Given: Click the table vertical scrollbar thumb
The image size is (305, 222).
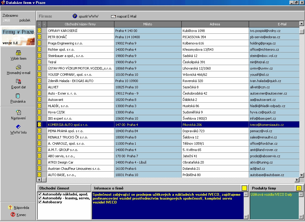Looking at the screenshot, I should coord(301,32).
